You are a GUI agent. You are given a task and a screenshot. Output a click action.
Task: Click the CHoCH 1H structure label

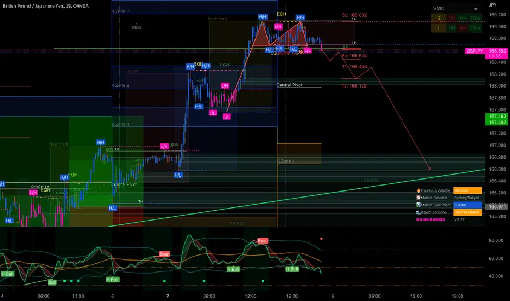click(40, 187)
